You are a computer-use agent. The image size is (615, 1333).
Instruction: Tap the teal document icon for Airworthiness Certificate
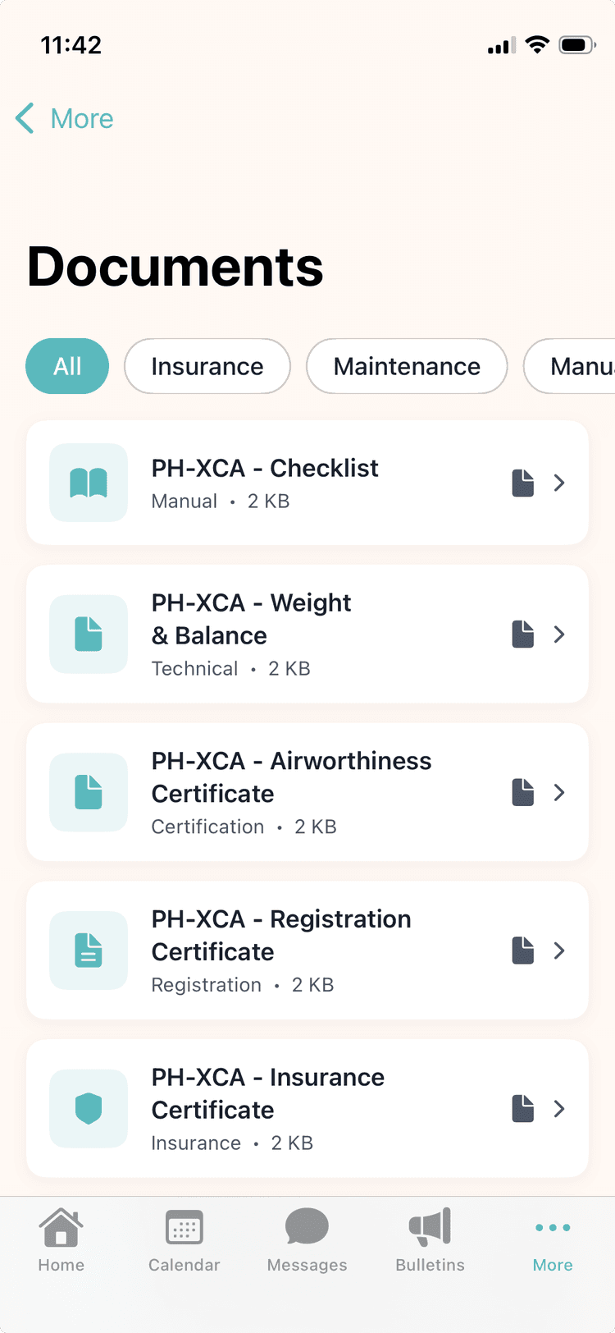point(89,792)
